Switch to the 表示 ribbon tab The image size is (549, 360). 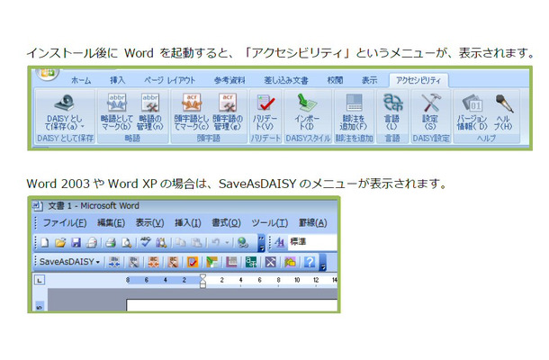(x=369, y=80)
